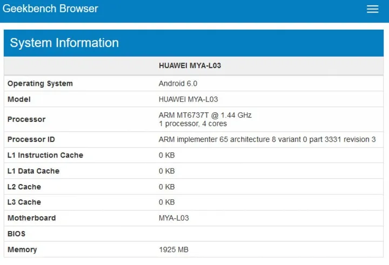Select the Android 6.0 value
This screenshot has width=389, height=265.
point(178,84)
